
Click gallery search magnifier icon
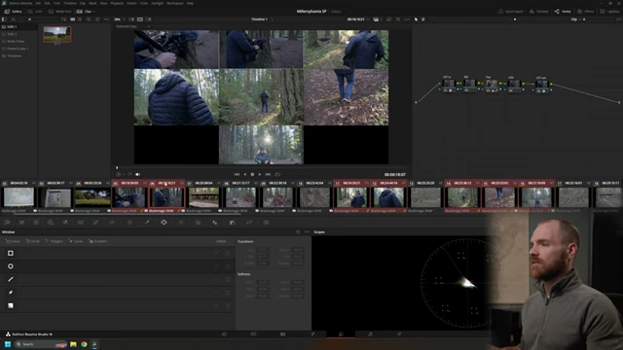click(x=89, y=19)
